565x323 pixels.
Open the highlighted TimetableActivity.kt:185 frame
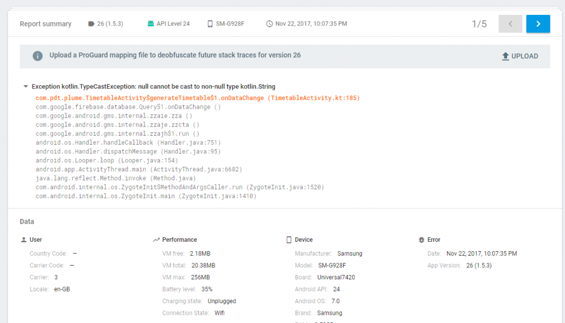(x=196, y=98)
